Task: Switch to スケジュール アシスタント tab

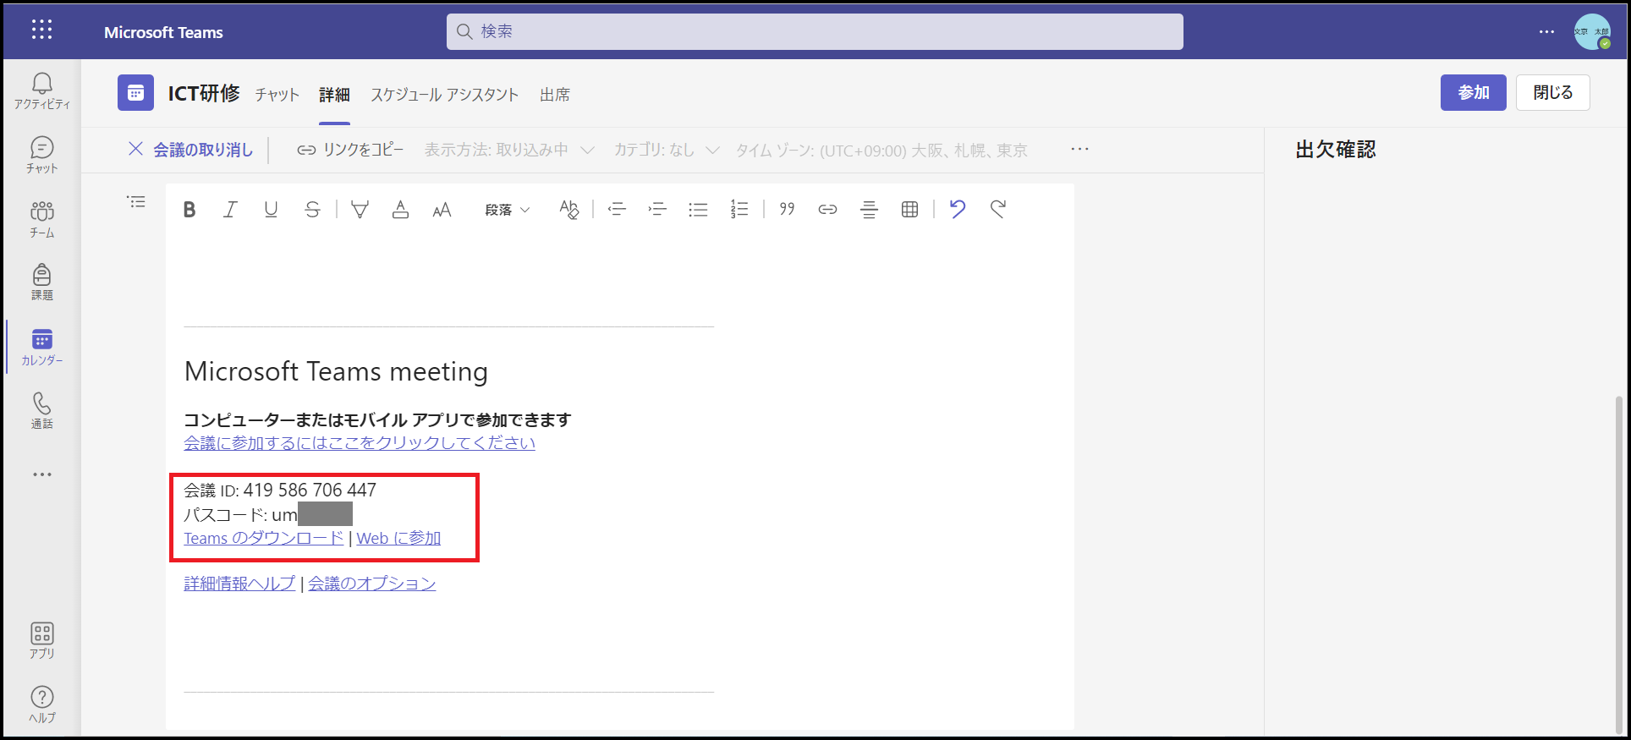Action: (x=444, y=95)
